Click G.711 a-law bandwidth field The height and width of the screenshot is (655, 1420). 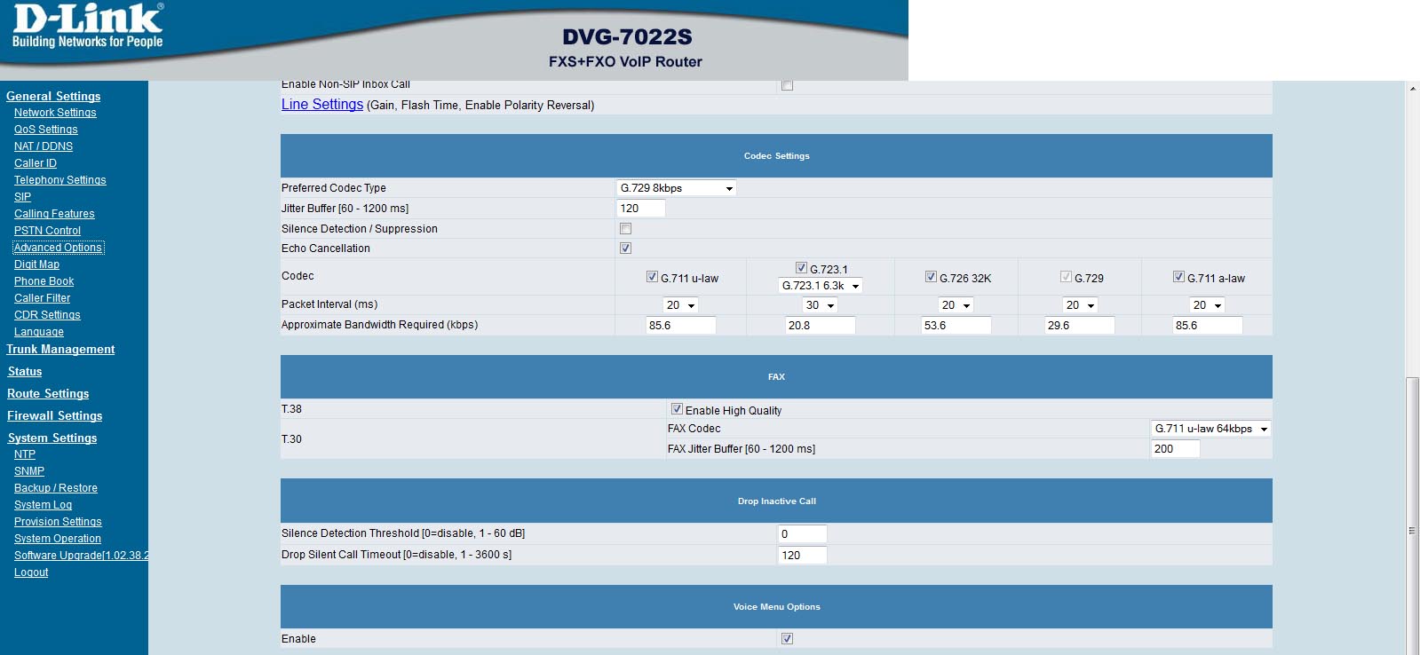point(1207,326)
